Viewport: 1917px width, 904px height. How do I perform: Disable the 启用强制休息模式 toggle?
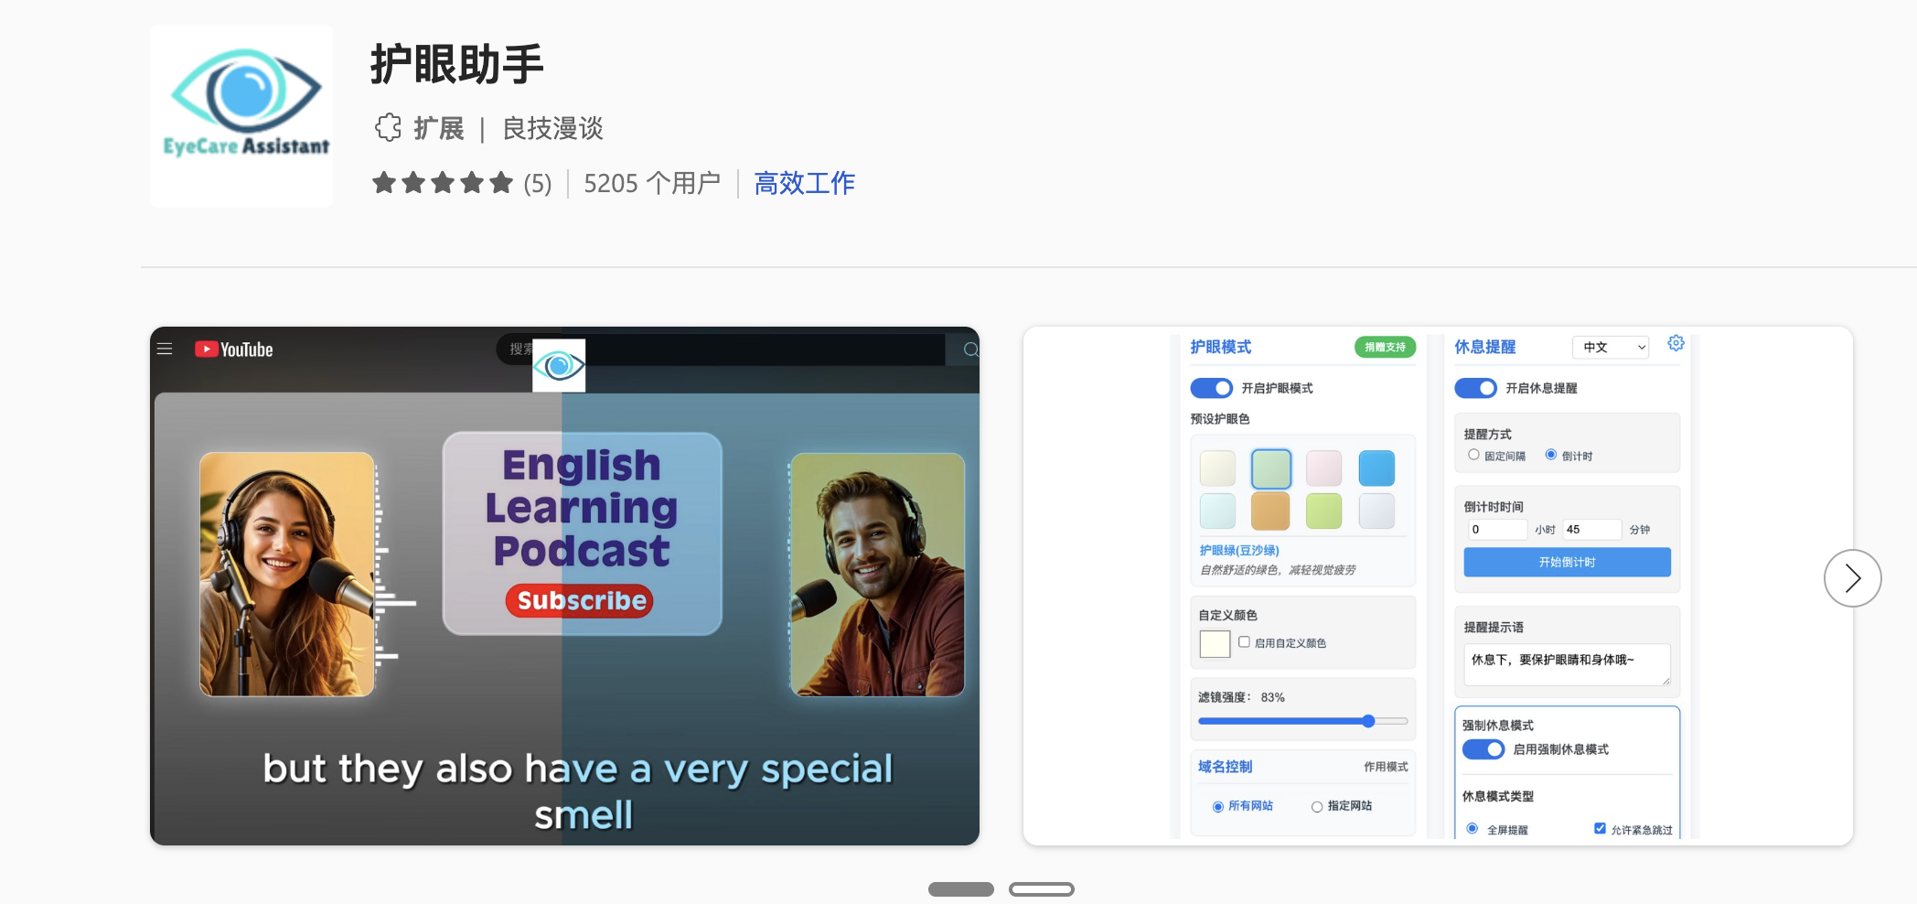tap(1482, 748)
